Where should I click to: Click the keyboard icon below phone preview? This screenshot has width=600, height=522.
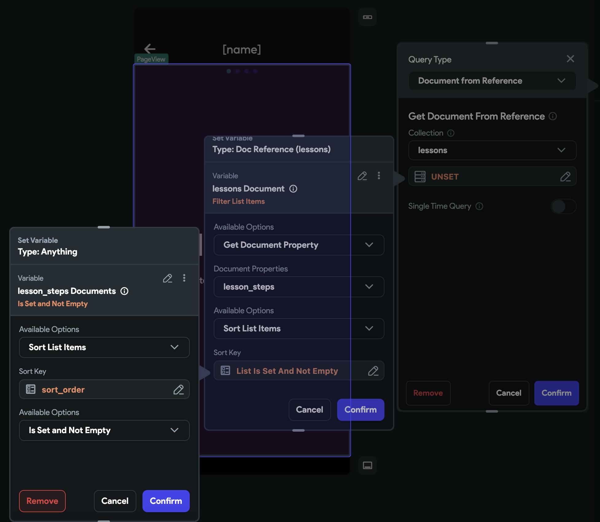click(x=367, y=465)
